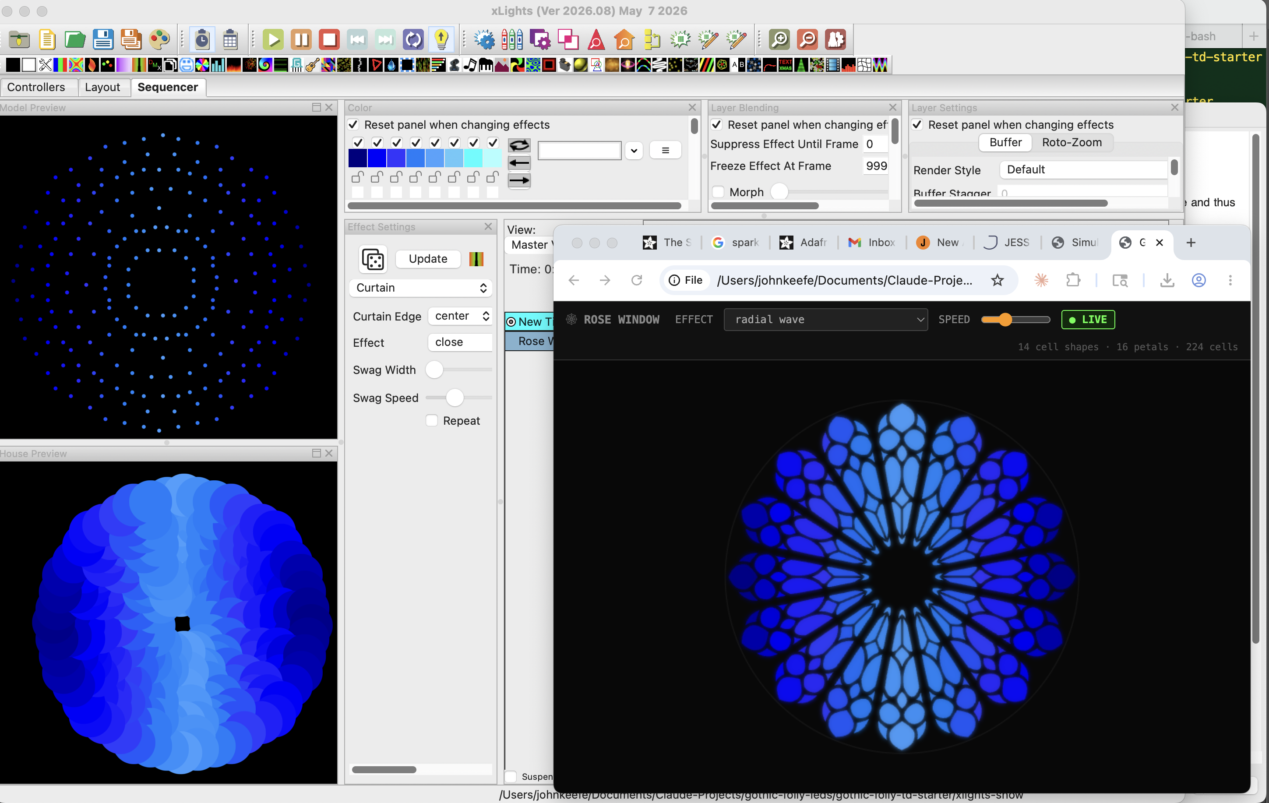Open the Render Style Default dropdown
1269x803 pixels.
pyautogui.click(x=1083, y=169)
